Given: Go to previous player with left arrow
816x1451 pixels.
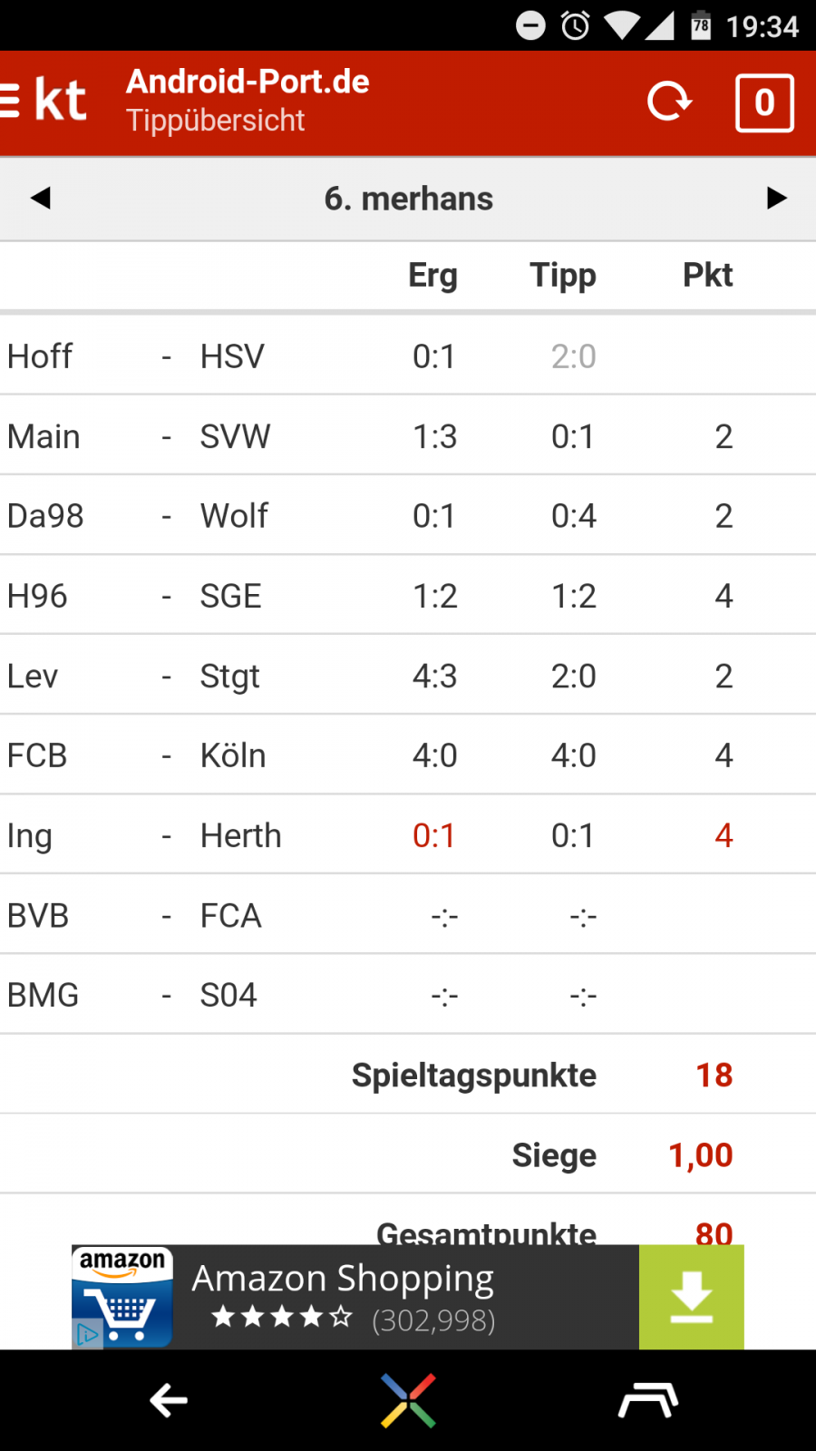Looking at the screenshot, I should pos(41,198).
